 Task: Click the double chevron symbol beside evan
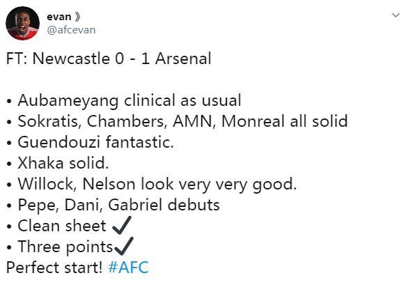pos(77,17)
